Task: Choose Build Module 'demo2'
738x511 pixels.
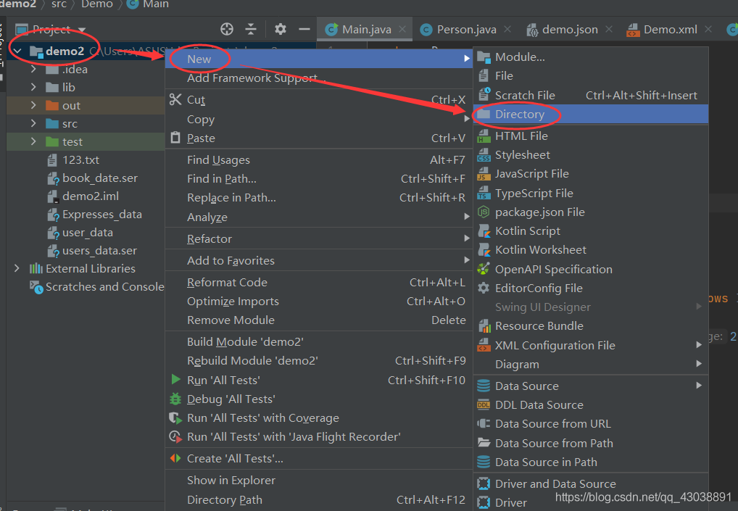Action: pos(319,341)
